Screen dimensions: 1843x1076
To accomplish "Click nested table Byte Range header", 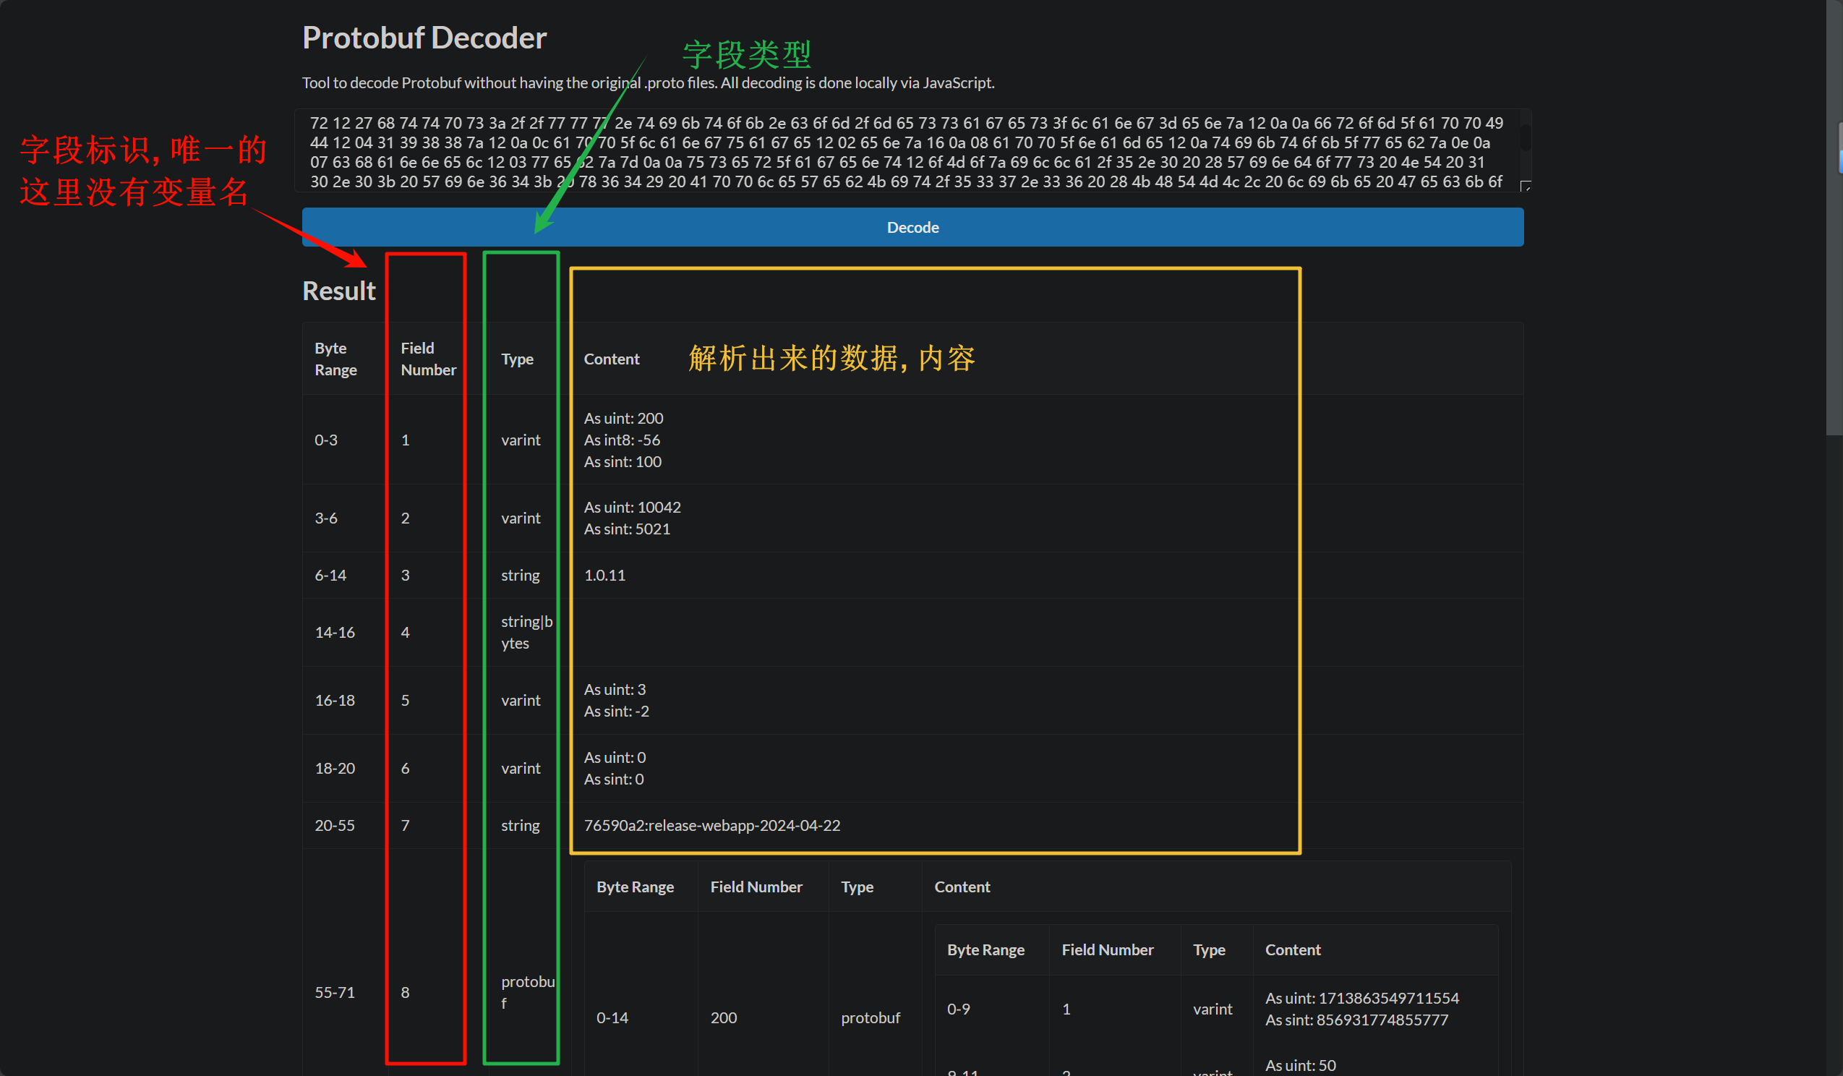I will coord(635,887).
